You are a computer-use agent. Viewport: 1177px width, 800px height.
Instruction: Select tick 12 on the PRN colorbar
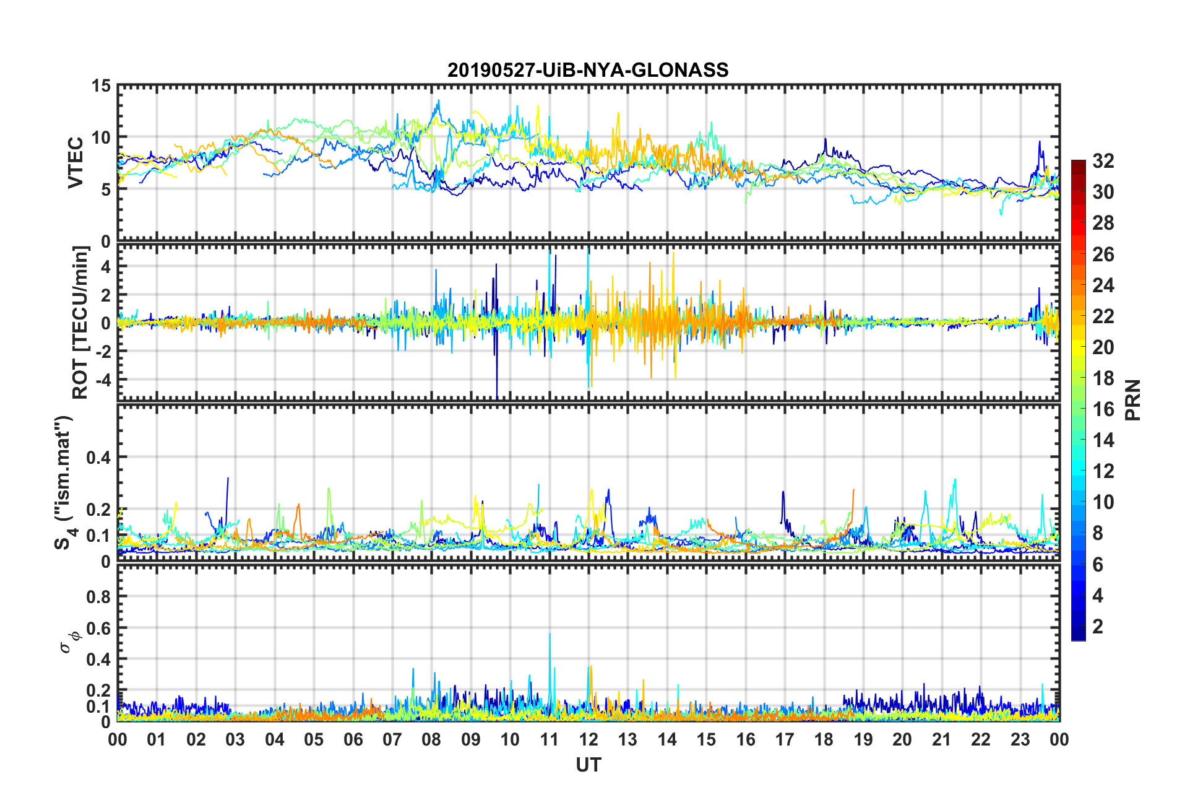(1103, 471)
